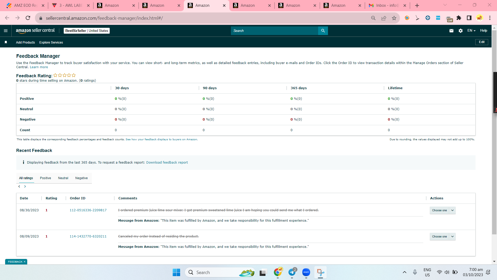
Task: Click the Amazon Seller Central logo
Action: click(x=35, y=31)
